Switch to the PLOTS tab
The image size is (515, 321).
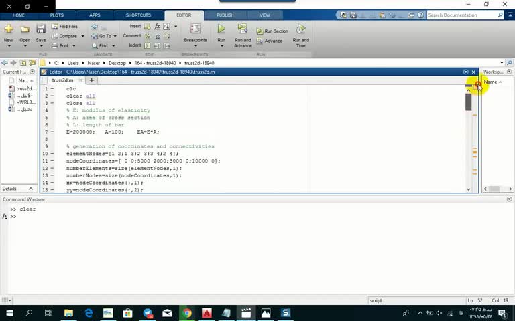(57, 15)
